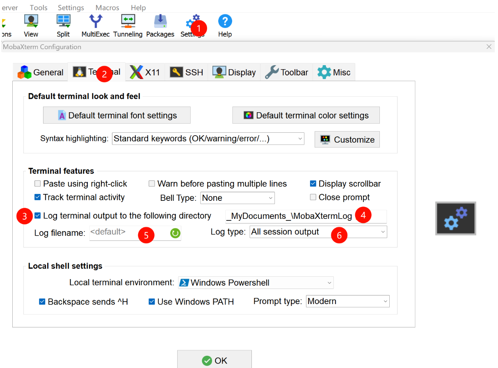This screenshot has height=368, width=498.
Task: Switch to the X11 tab
Action: coord(145,72)
